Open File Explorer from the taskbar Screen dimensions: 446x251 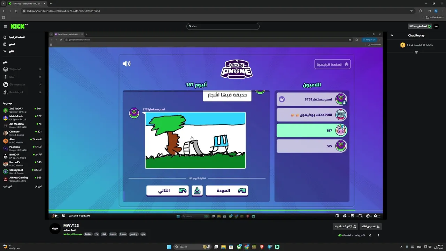(223, 247)
